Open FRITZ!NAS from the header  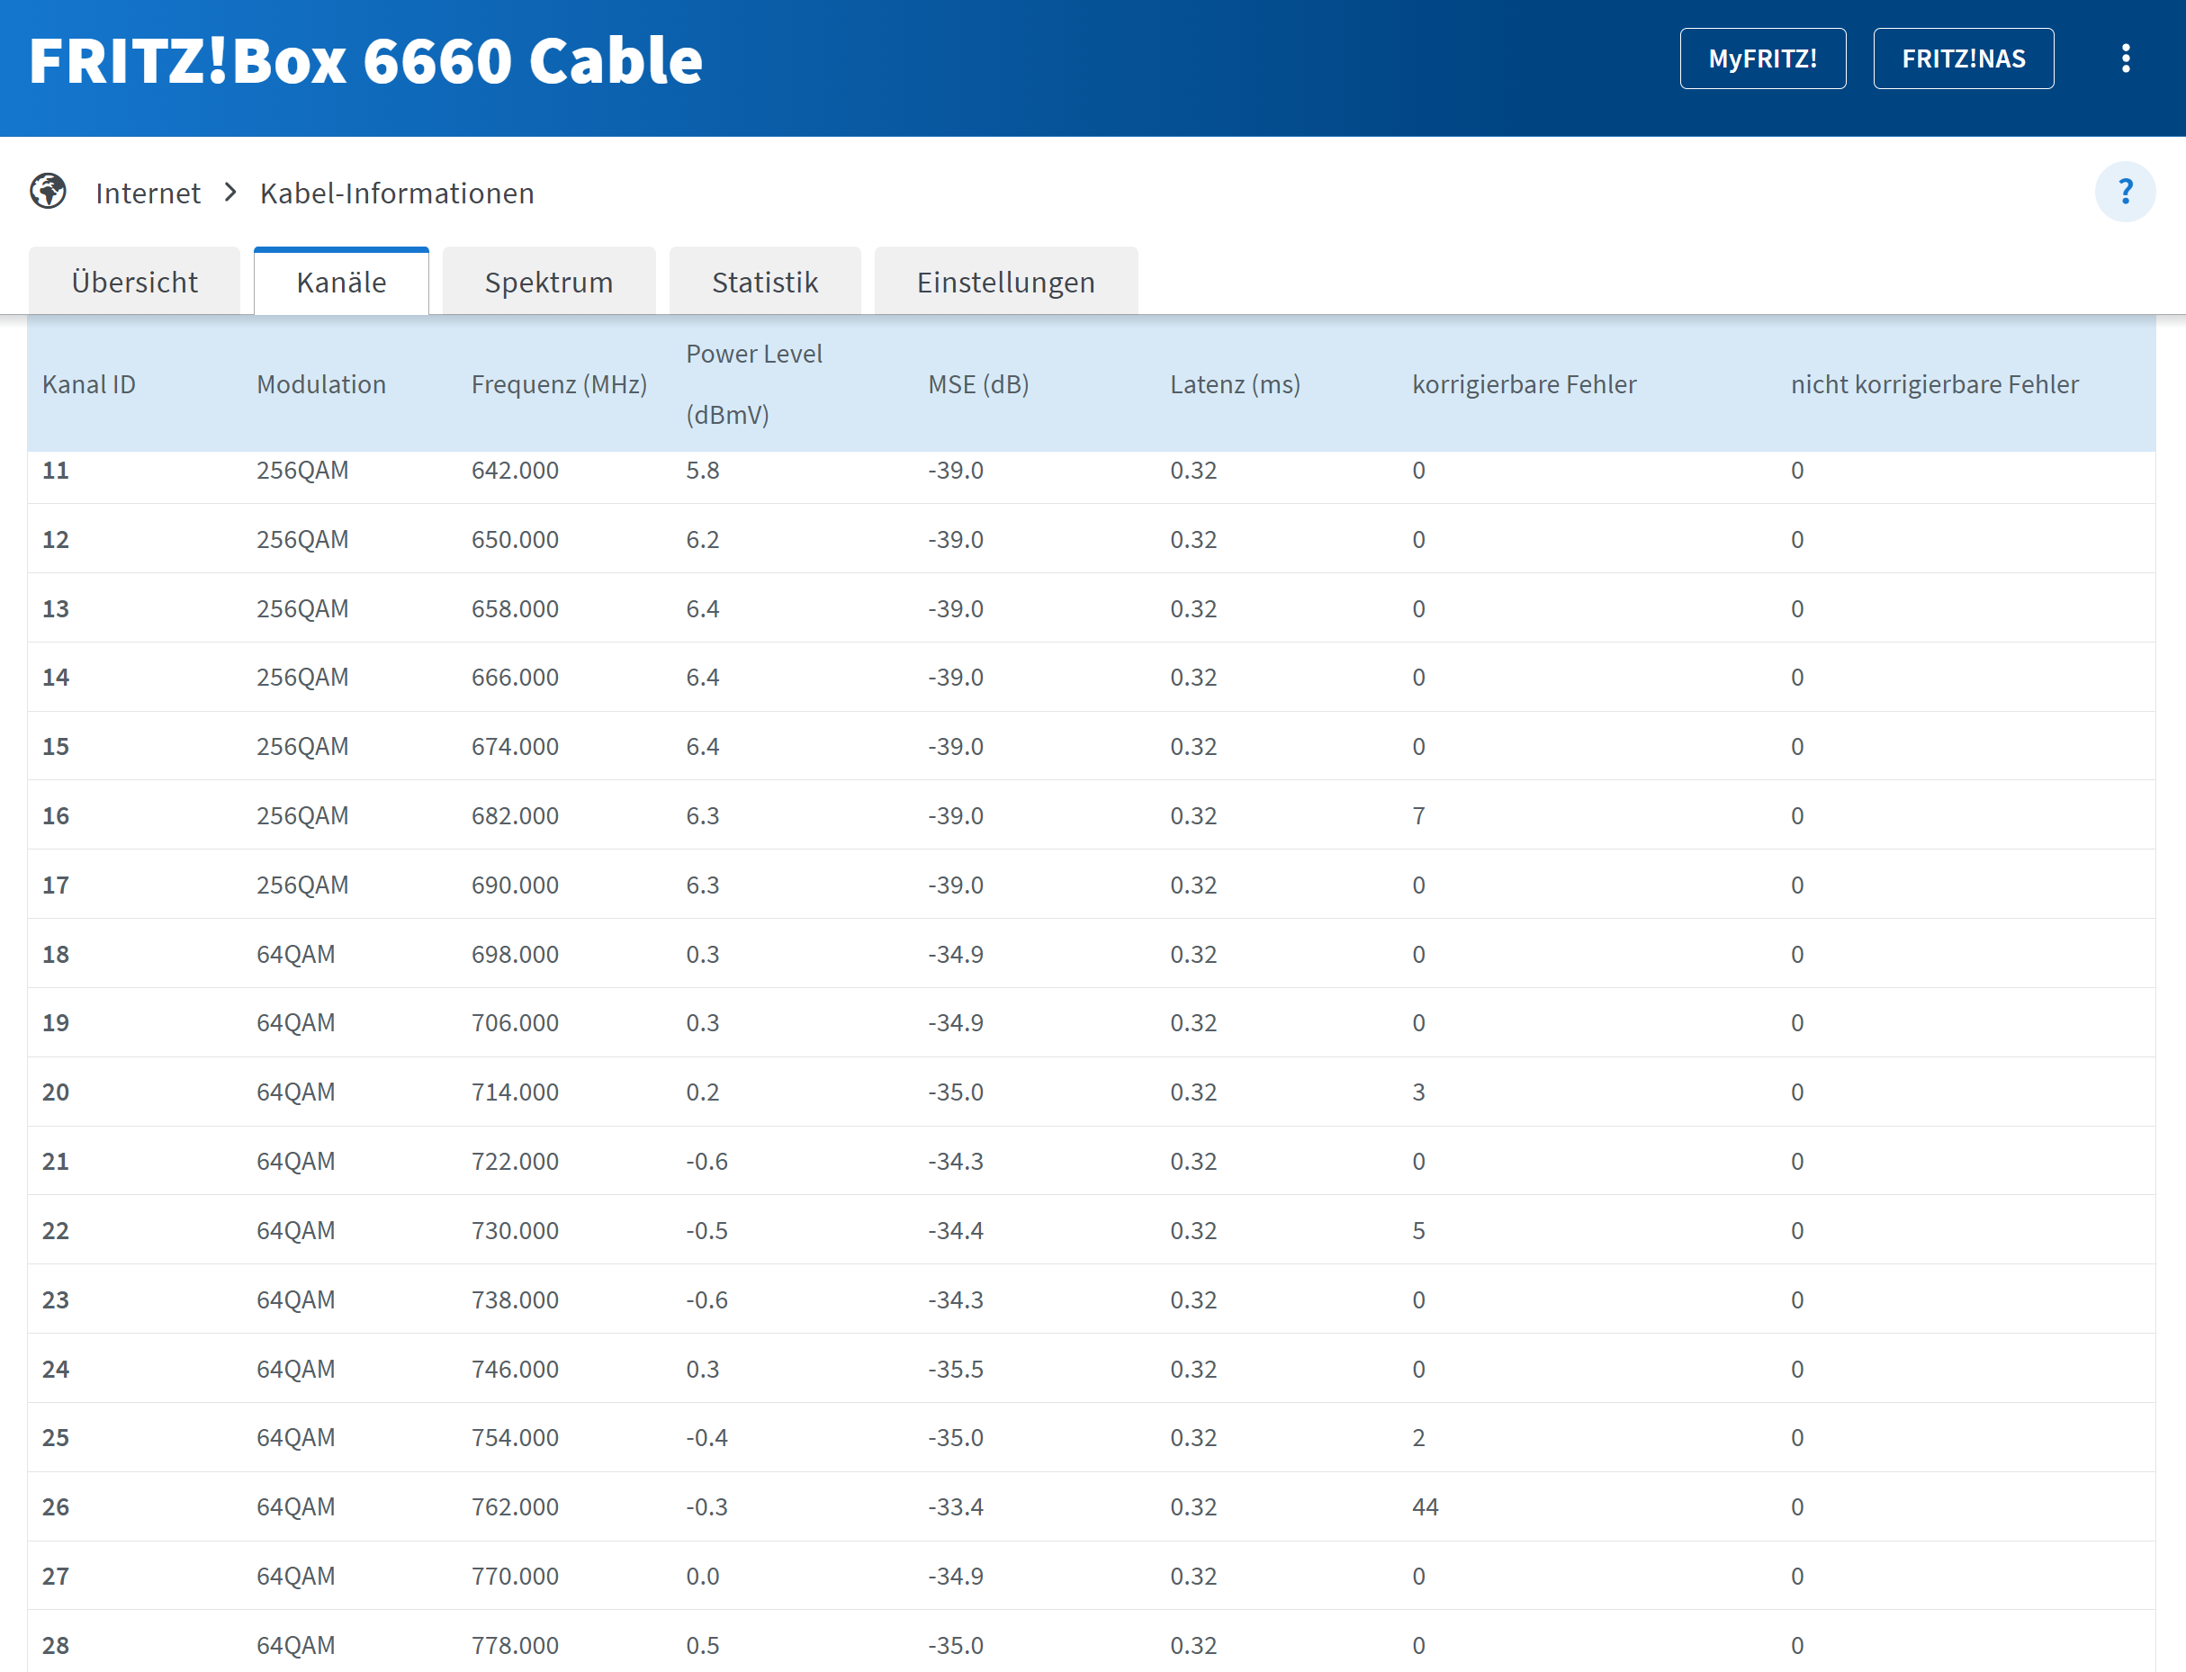[x=1963, y=58]
